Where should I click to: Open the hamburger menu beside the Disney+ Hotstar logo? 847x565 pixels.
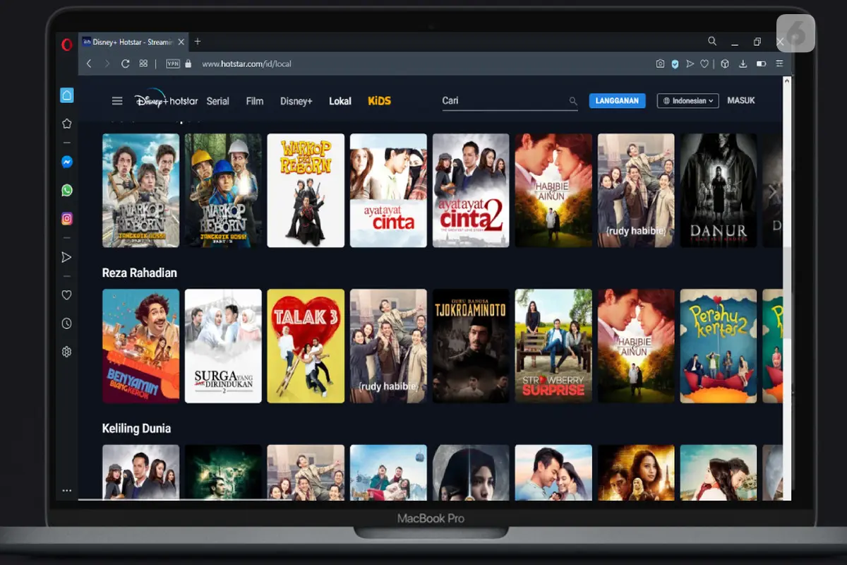pyautogui.click(x=117, y=101)
